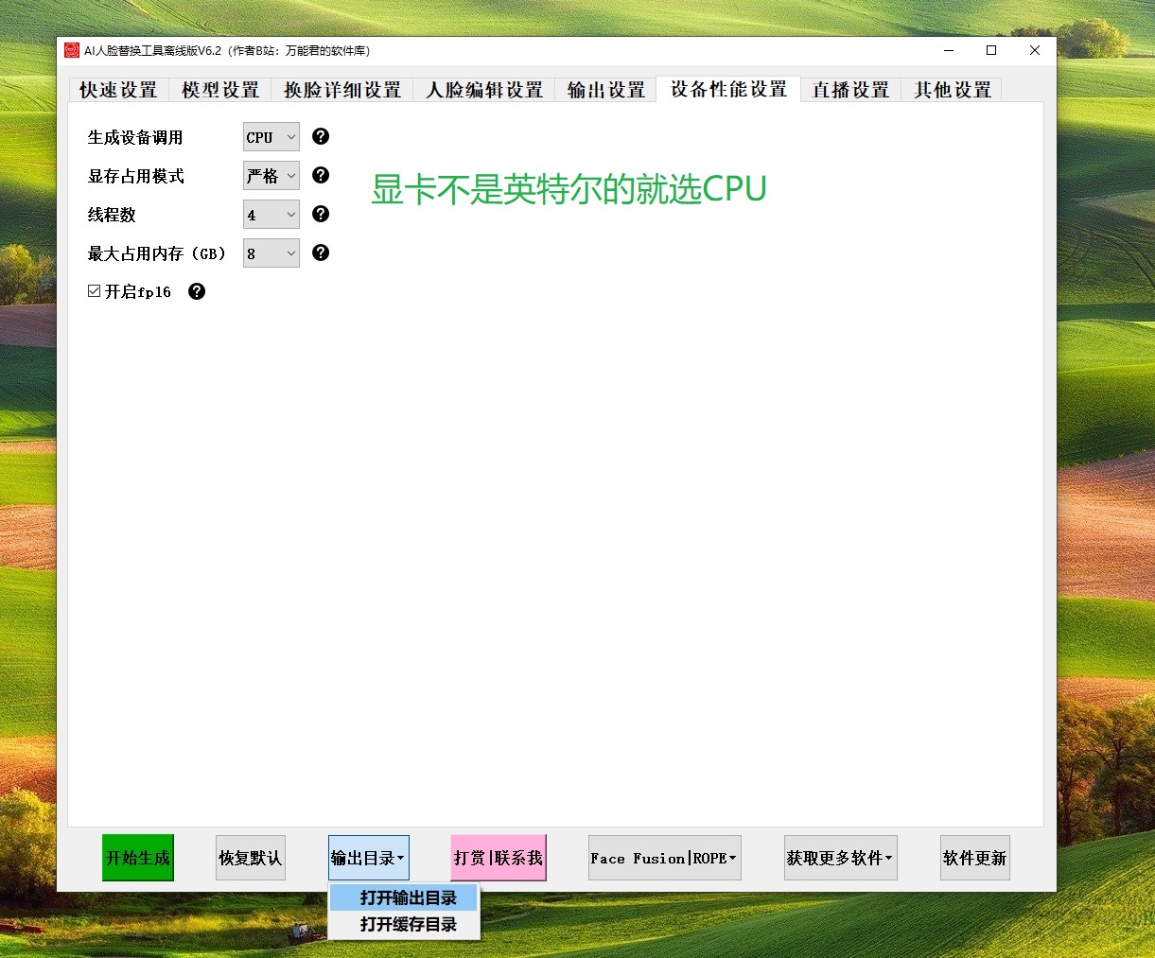Switch to the 直播设置 tab
Image resolution: width=1155 pixels, height=958 pixels.
coord(851,90)
